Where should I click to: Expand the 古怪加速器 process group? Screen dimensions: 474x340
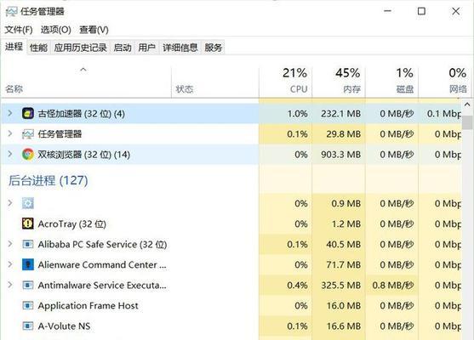click(x=10, y=113)
